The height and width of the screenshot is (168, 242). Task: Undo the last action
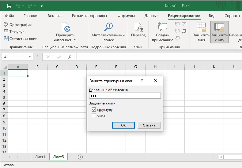coord(18,6)
